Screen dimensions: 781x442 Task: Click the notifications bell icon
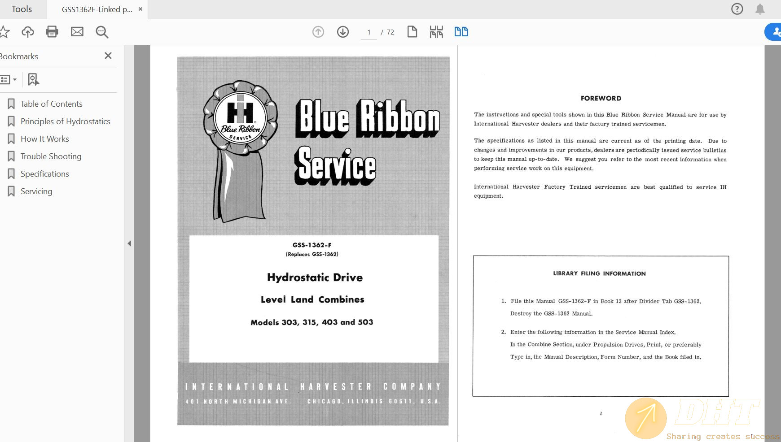[x=760, y=9]
